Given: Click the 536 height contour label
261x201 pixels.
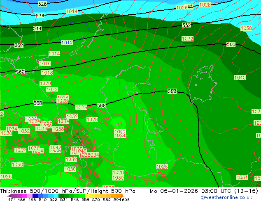Looking at the screenshot, I should [40, 16].
